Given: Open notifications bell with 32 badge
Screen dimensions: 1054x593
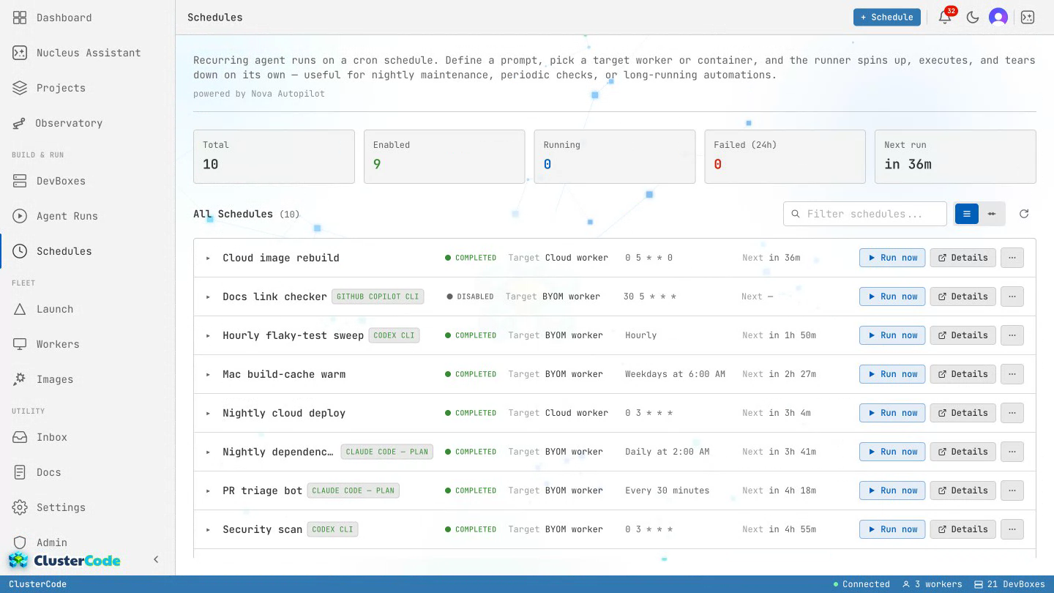Looking at the screenshot, I should tap(946, 17).
